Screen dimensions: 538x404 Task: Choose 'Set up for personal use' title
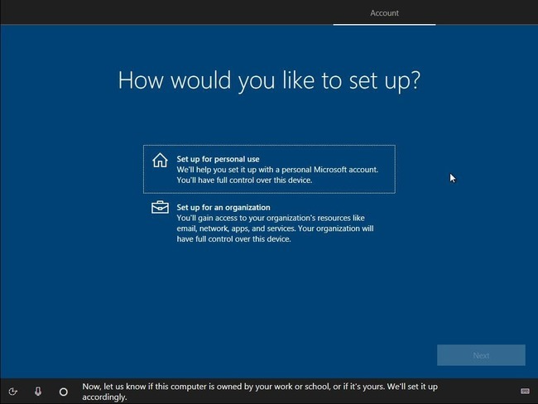click(218, 159)
